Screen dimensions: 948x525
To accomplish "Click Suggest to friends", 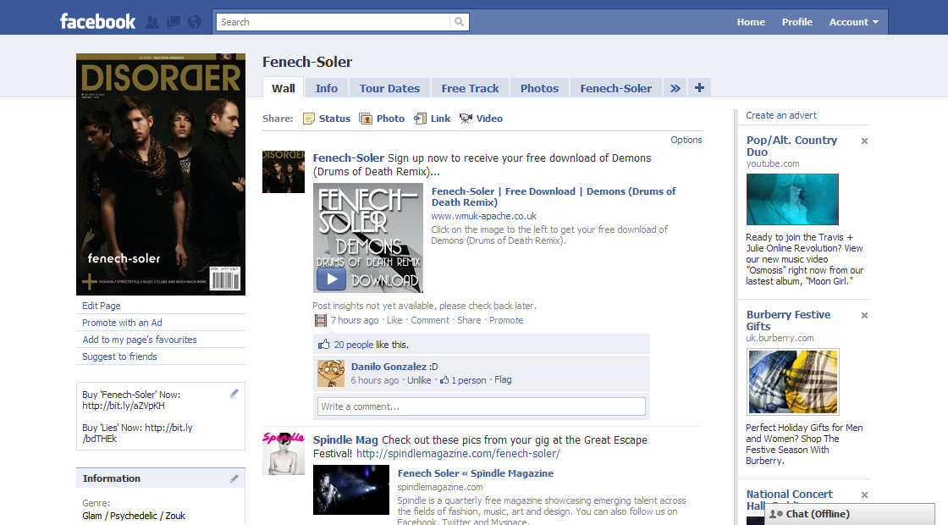I will click(x=119, y=356).
